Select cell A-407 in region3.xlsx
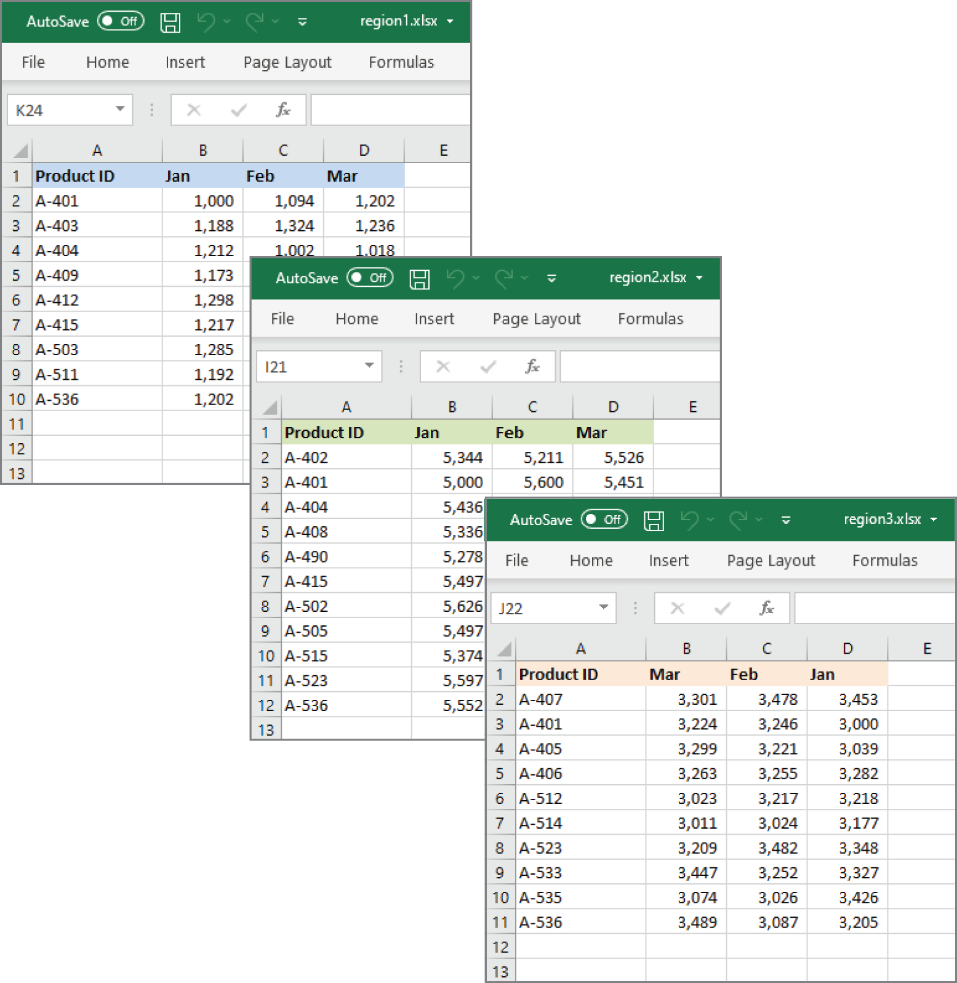The image size is (957, 983). [x=581, y=700]
